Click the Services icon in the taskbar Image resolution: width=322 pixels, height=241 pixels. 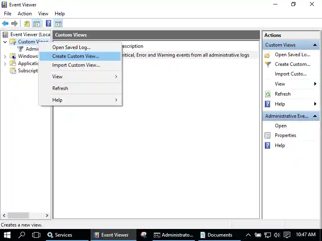(50, 235)
